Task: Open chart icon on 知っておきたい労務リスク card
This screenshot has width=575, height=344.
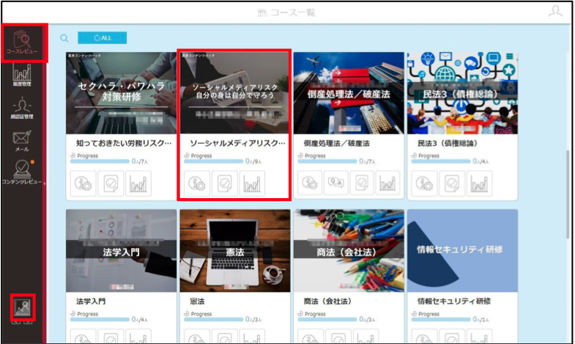Action: pyautogui.click(x=138, y=183)
